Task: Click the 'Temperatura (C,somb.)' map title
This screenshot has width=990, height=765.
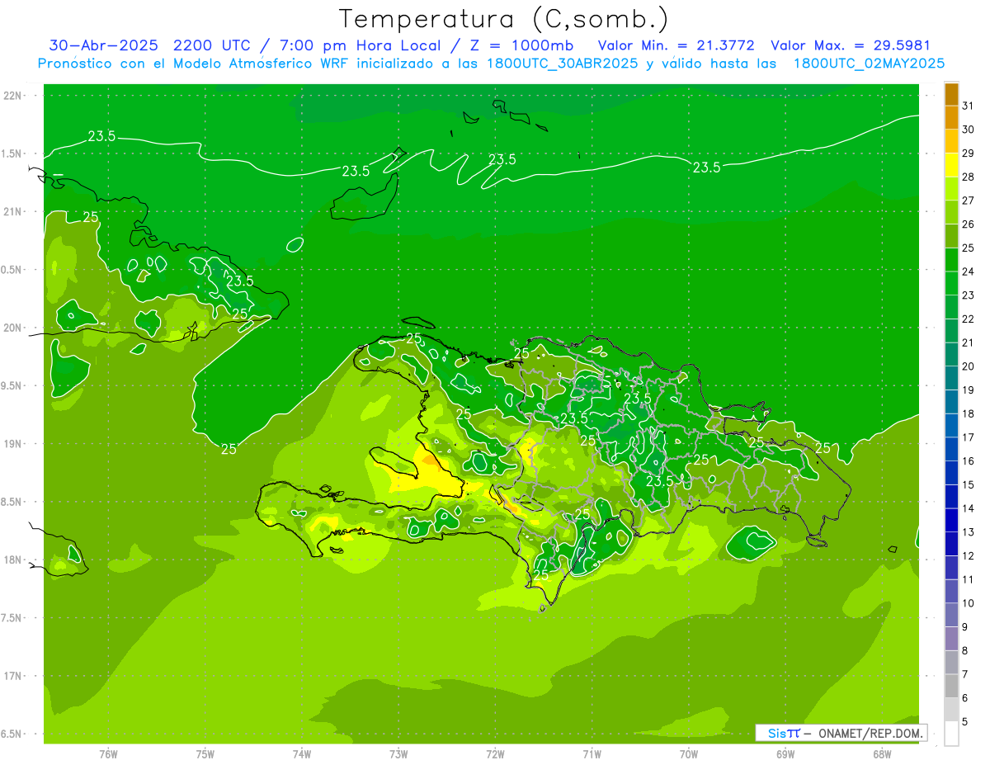Action: point(504,20)
